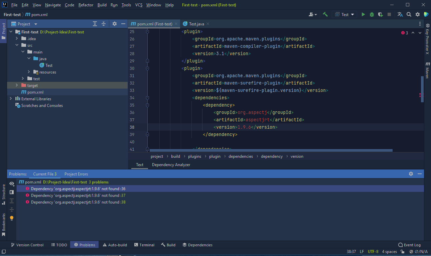The width and height of the screenshot is (431, 256).
Task: Collapse the First-test project root node
Action: point(11,32)
